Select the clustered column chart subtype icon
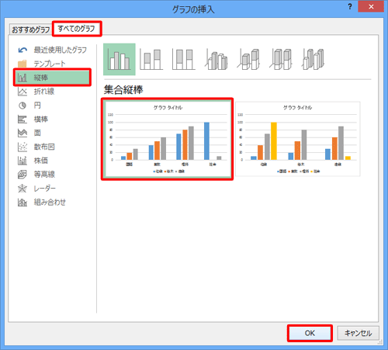The width and height of the screenshot is (388, 350). click(120, 59)
